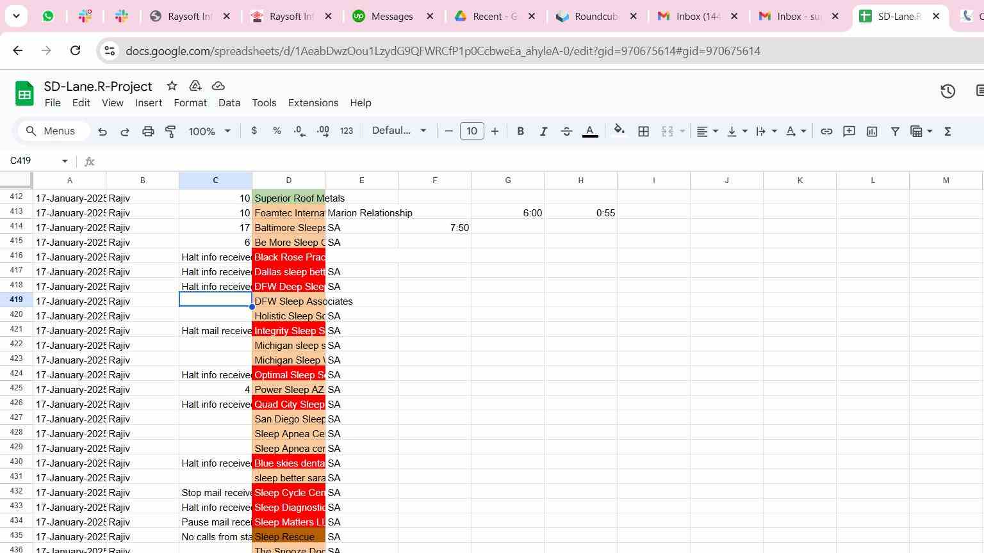Image resolution: width=984 pixels, height=553 pixels.
Task: Open the File menu
Action: pos(53,102)
